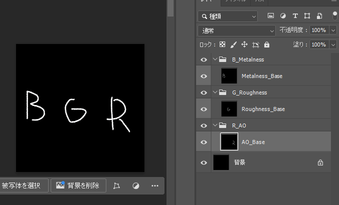The image size is (339, 205).
Task: Hide the G_Roughness group
Action: coord(204,92)
